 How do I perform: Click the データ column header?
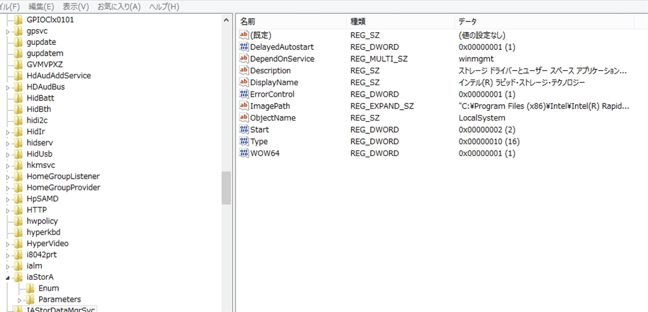545,21
